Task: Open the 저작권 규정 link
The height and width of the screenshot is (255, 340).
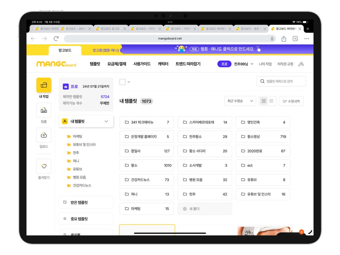Action: [x=285, y=64]
